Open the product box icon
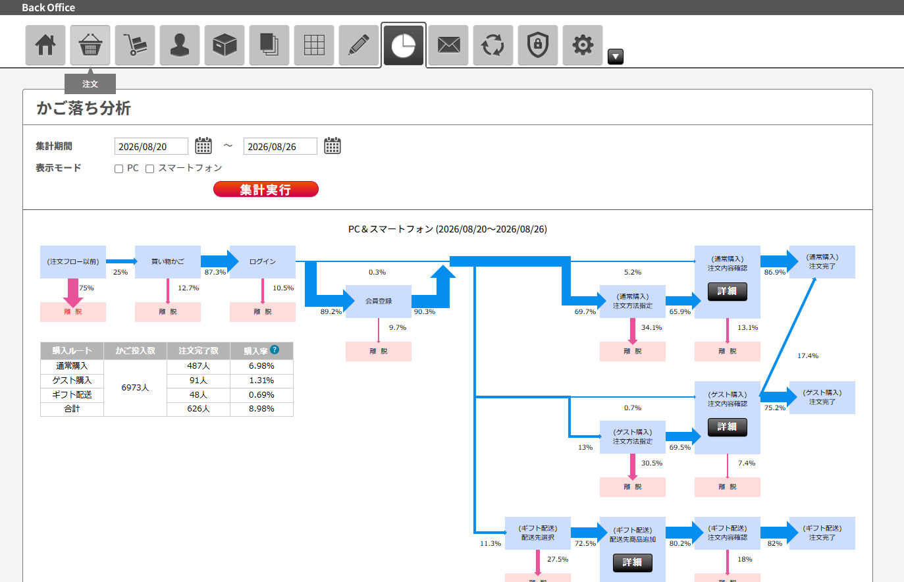Screen dimensions: 904x582 (x=225, y=45)
